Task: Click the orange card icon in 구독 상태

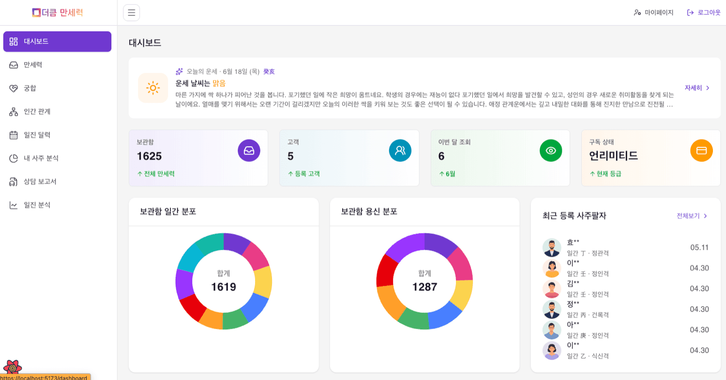Action: (701, 150)
